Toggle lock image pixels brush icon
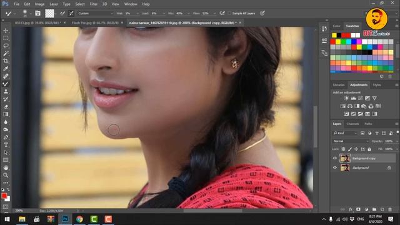 350,149
